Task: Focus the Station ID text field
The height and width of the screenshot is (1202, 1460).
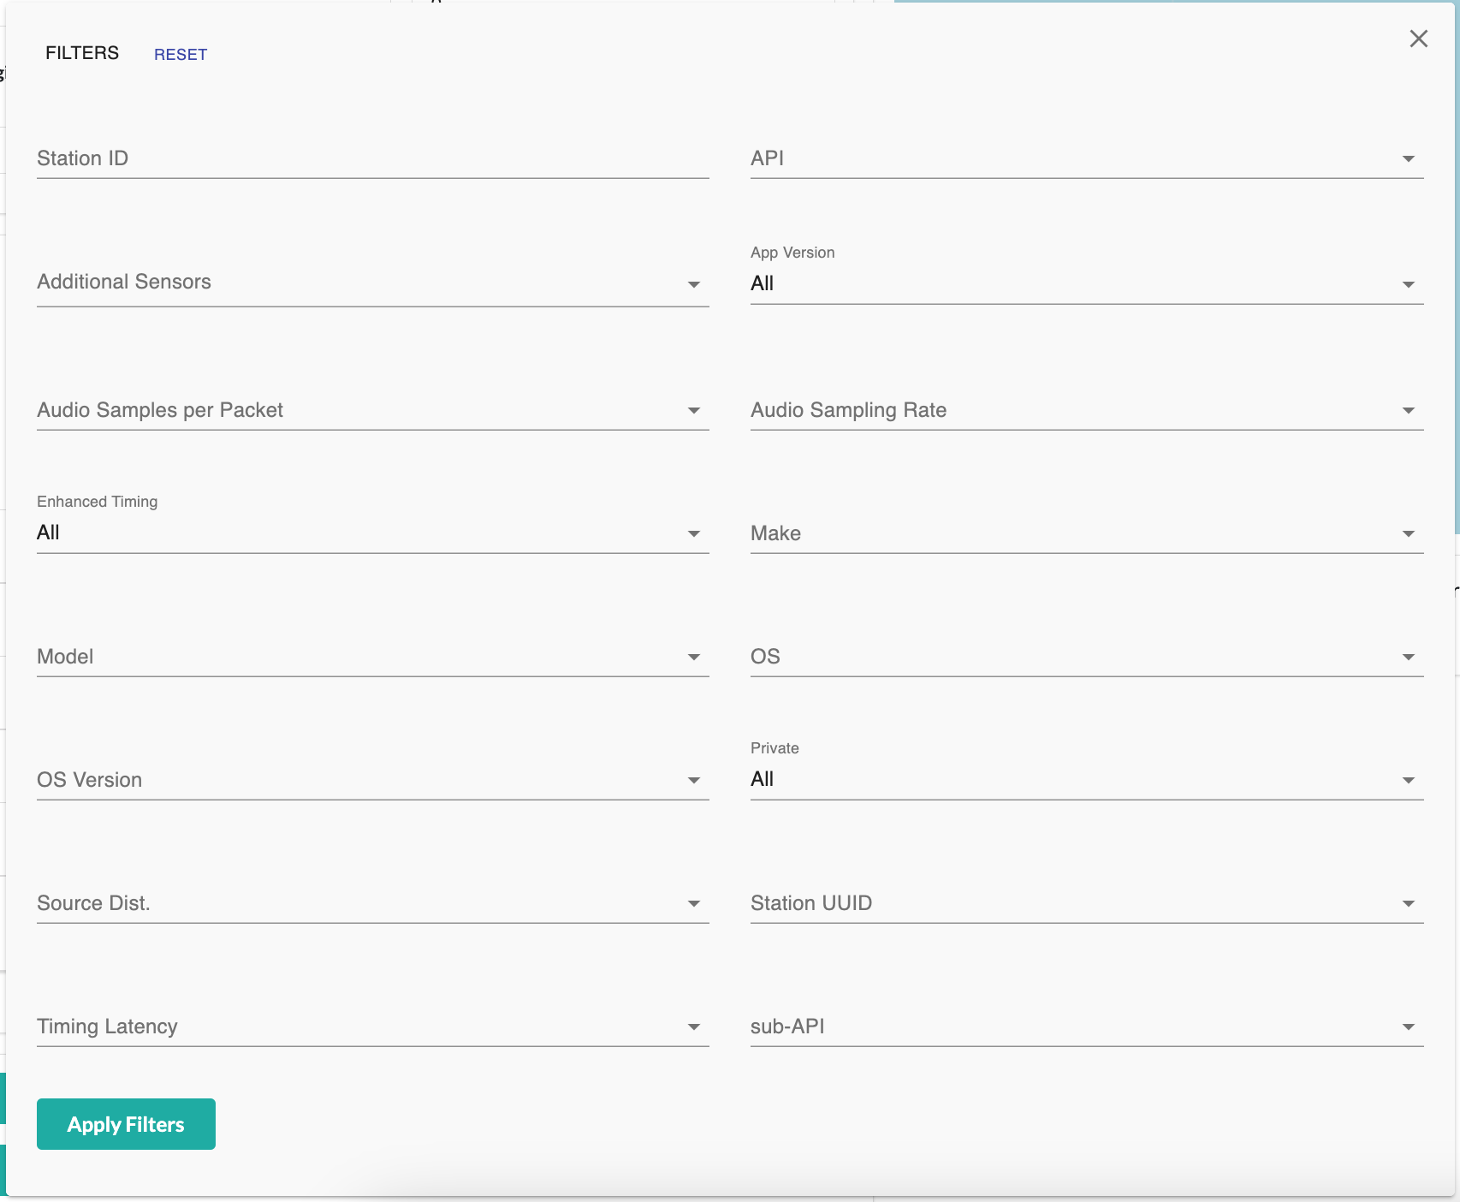Action: click(x=372, y=159)
